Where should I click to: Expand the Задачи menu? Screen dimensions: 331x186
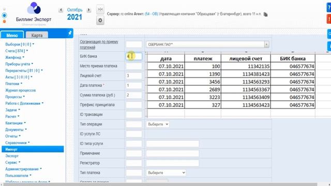12,110
